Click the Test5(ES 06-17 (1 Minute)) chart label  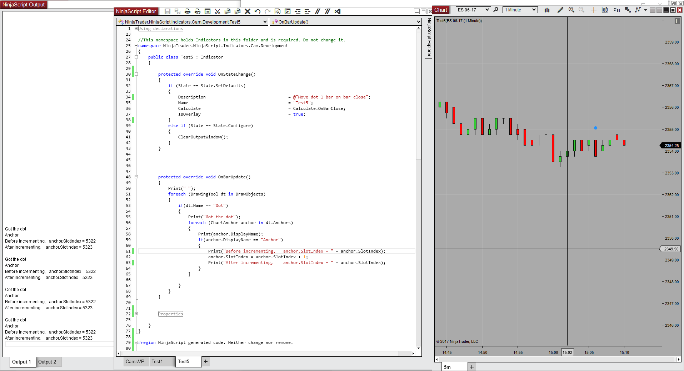tap(459, 21)
